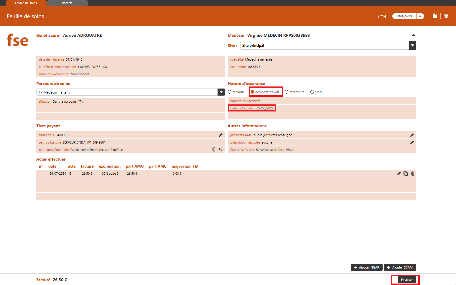Open the date picker dropdown 29/07/2024

(420, 16)
